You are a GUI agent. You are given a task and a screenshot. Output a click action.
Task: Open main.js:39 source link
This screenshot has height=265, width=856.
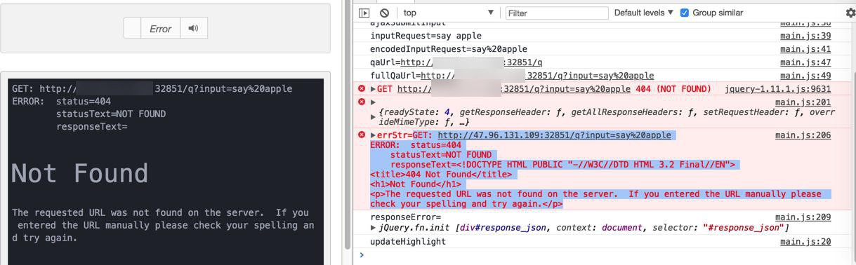tap(805, 36)
